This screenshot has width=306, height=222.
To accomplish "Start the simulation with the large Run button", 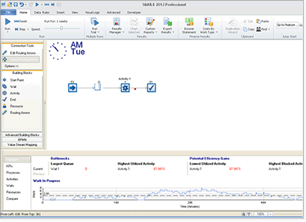I will pos(8,22).
